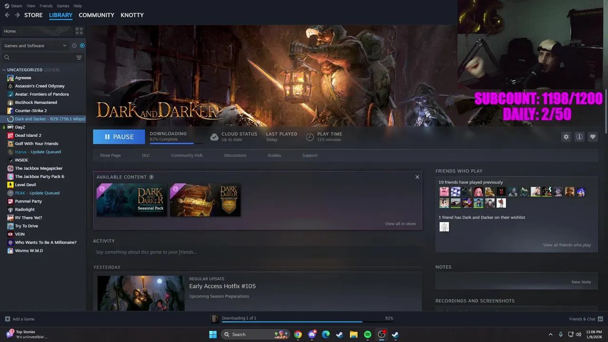The image size is (608, 342).
Task: Open the Steam menu
Action: click(x=13, y=6)
